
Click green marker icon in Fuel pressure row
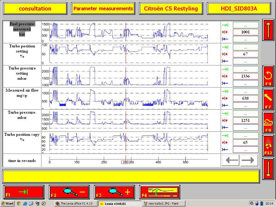pyautogui.click(x=225, y=25)
